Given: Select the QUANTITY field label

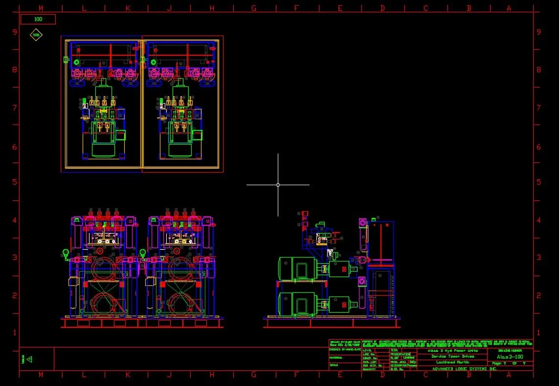Looking at the screenshot, I should click(x=370, y=369).
